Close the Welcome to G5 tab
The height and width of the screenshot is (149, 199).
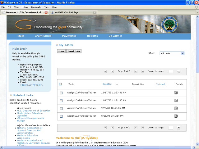[x=46, y=12]
